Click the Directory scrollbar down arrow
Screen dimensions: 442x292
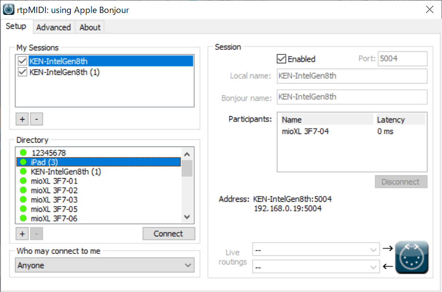[187, 217]
